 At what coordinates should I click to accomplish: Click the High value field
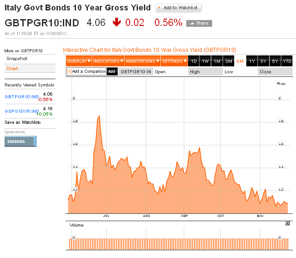(x=205, y=72)
